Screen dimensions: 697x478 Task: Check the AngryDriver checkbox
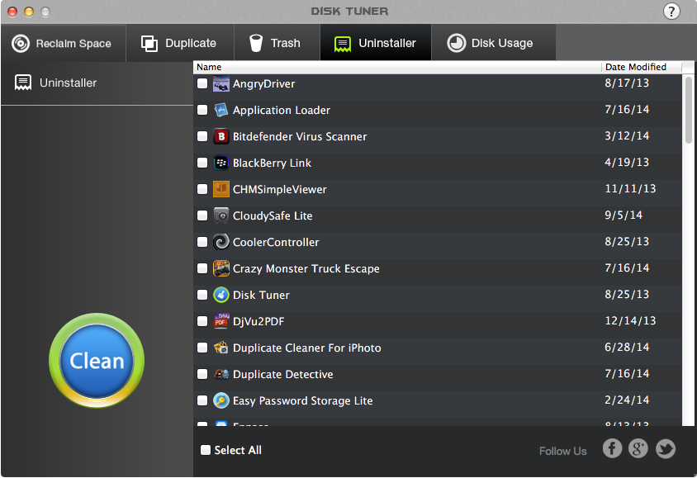tap(202, 83)
